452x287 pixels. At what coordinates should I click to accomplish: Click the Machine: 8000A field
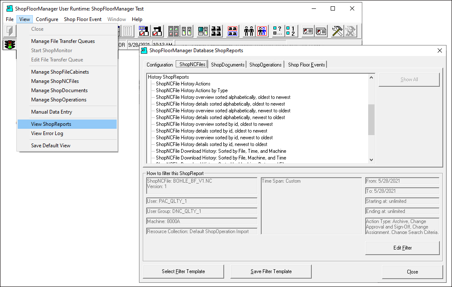click(x=202, y=221)
